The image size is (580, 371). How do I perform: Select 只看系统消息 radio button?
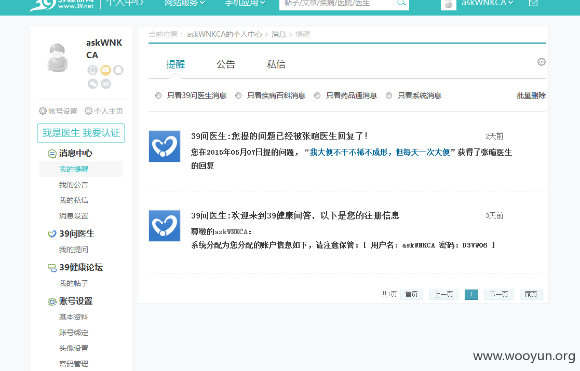[x=389, y=95]
